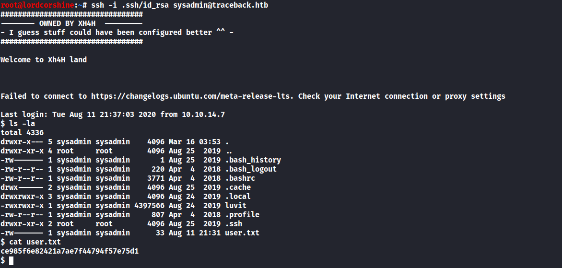This screenshot has width=562, height=268.
Task: Click the .profile file name
Action: 242,215
